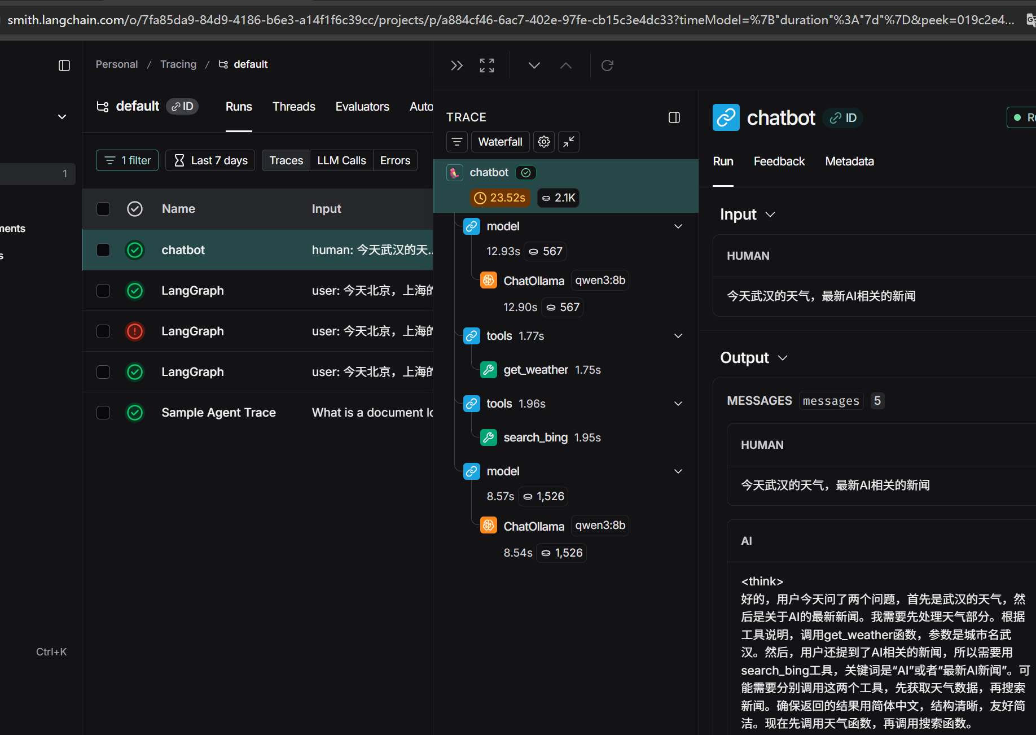Open the Metadata tab
This screenshot has width=1036, height=735.
coord(849,161)
